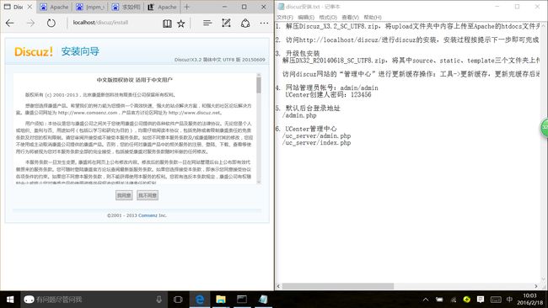Switch to the Apache tab beside new tab button
548x308 pixels.
tap(162, 7)
